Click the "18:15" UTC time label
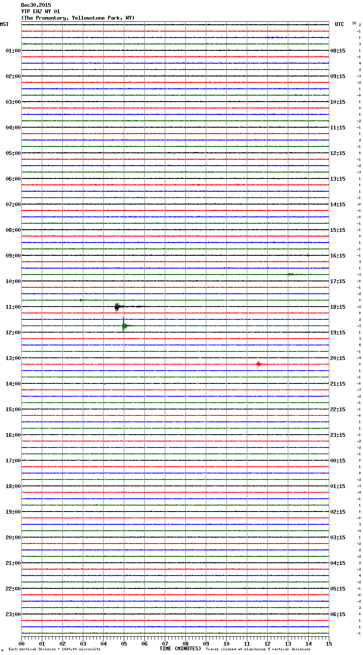363x655 pixels. point(338,307)
